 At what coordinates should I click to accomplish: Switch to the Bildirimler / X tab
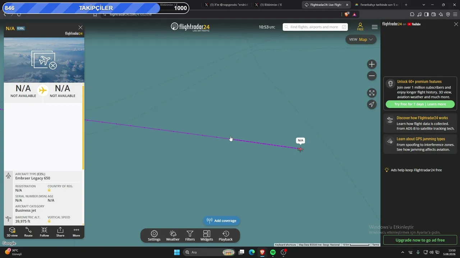pyautogui.click(x=276, y=5)
